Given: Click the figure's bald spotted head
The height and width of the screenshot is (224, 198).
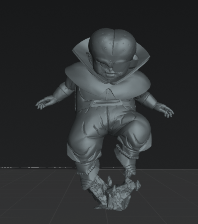Looking at the screenshot, I should pyautogui.click(x=112, y=43).
